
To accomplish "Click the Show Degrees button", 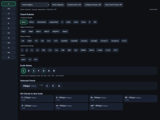I will [x=58, y=5].
